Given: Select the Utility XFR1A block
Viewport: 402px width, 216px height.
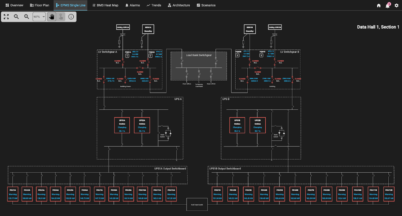Looking at the screenshot, I should (123, 27).
